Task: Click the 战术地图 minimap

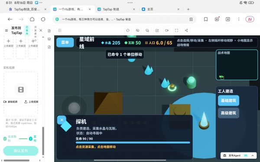Action: click(x=237, y=65)
